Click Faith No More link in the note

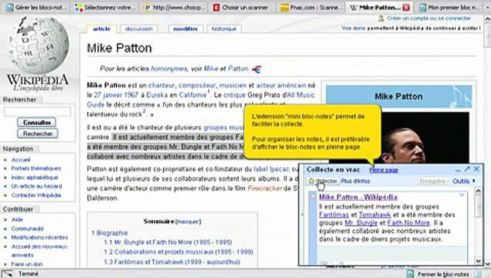pos(408,222)
